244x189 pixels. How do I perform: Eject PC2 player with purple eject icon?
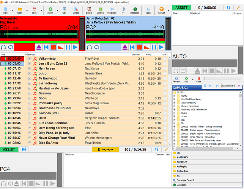(x=125, y=47)
